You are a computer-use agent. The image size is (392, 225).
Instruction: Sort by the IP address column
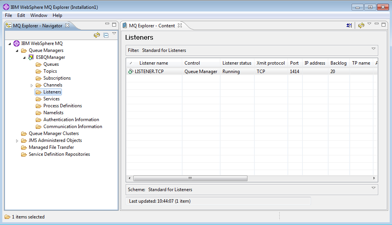[x=315, y=63]
